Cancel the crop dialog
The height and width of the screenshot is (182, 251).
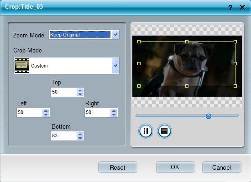click(x=222, y=167)
